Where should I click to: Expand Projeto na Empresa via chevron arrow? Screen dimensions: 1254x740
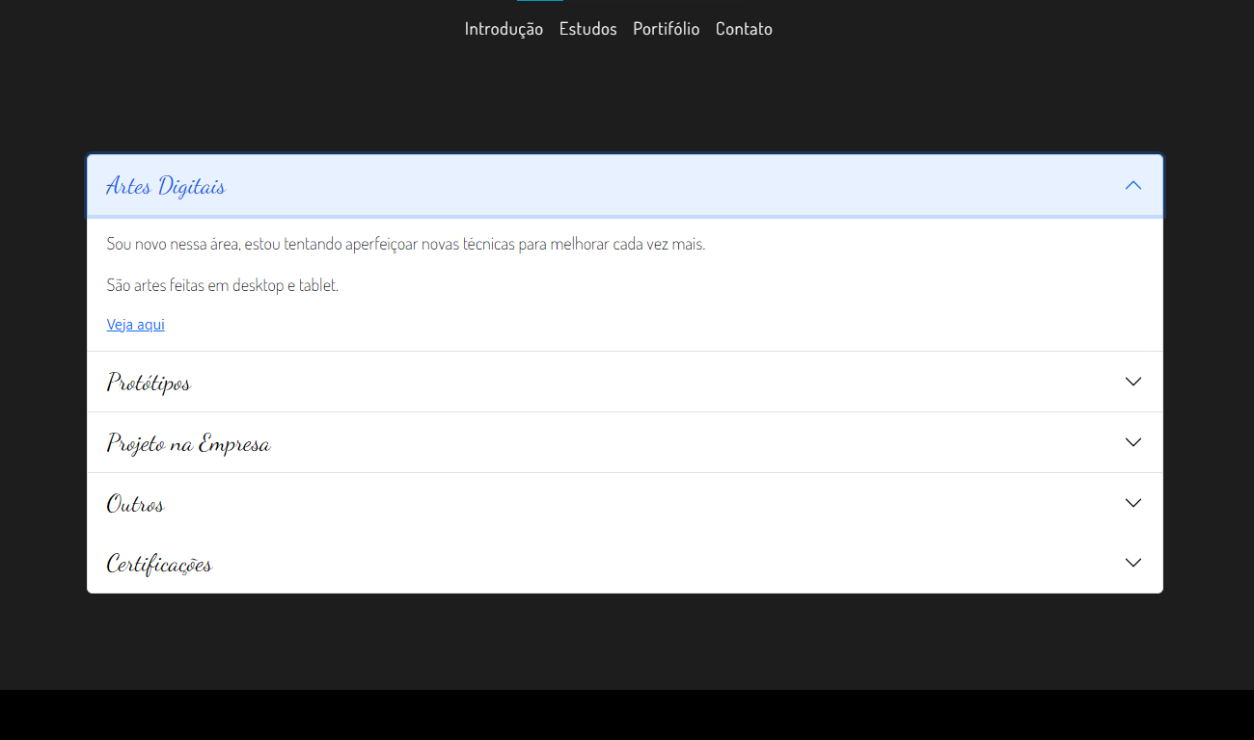tap(1133, 442)
